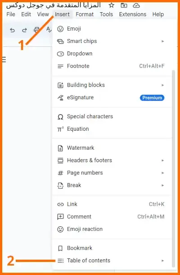Click the spell check icon
Image resolution: width=180 pixels, height=275 pixels.
(49, 30)
